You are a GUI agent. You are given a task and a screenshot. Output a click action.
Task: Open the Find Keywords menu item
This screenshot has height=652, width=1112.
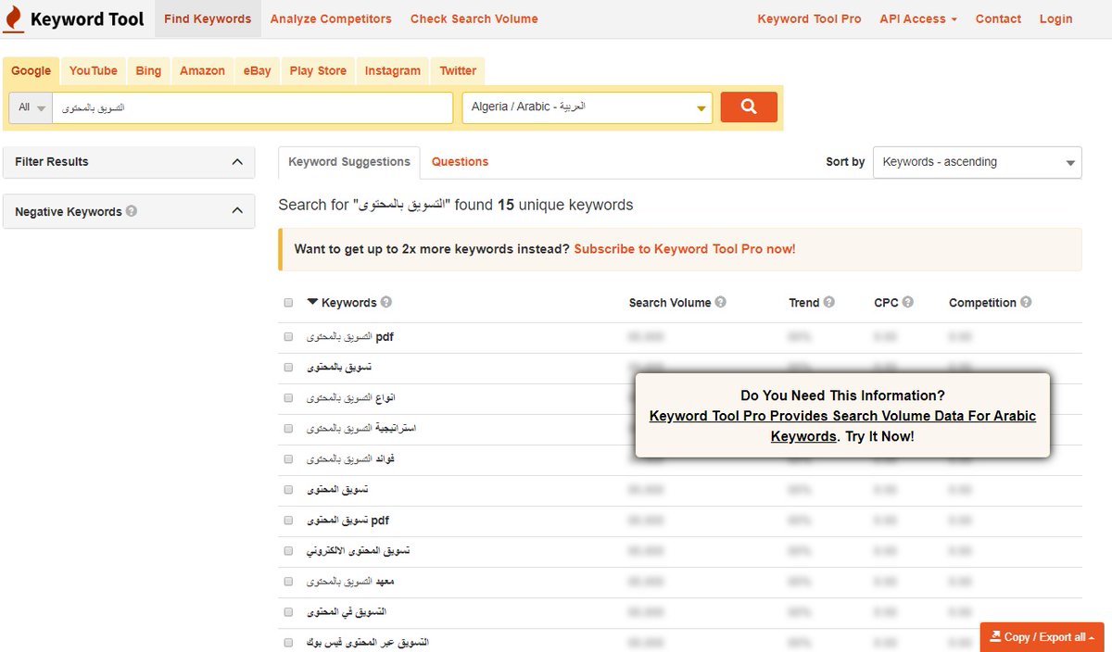click(x=208, y=19)
